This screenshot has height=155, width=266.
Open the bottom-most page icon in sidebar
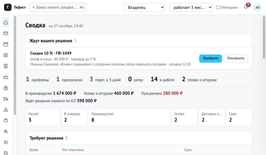point(6,153)
